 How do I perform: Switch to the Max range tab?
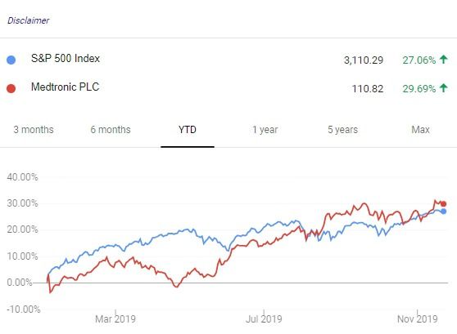coord(420,130)
